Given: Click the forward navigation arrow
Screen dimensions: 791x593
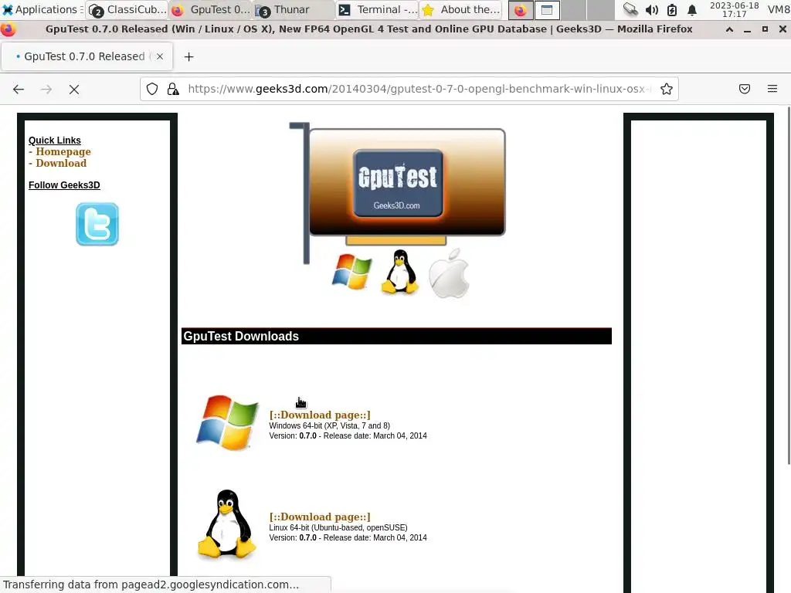Looking at the screenshot, I should click(46, 90).
